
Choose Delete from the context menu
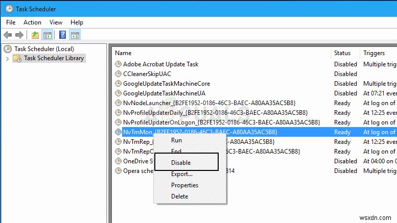tap(179, 196)
